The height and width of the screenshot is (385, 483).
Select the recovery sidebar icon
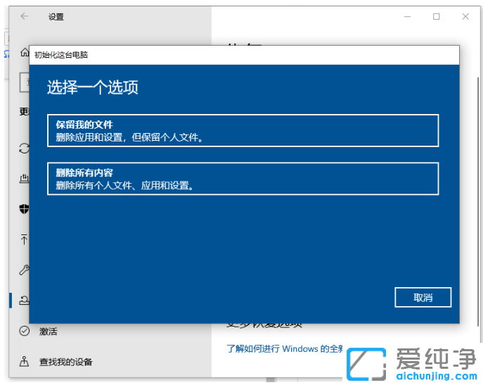click(25, 300)
